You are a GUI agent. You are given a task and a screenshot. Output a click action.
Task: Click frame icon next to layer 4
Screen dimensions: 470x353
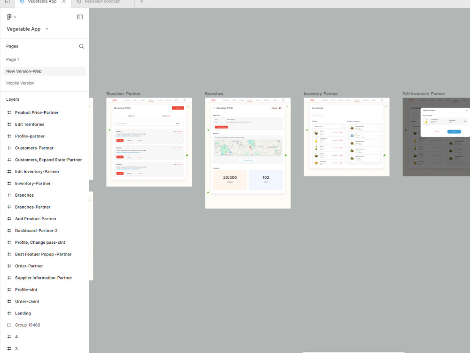click(9, 337)
